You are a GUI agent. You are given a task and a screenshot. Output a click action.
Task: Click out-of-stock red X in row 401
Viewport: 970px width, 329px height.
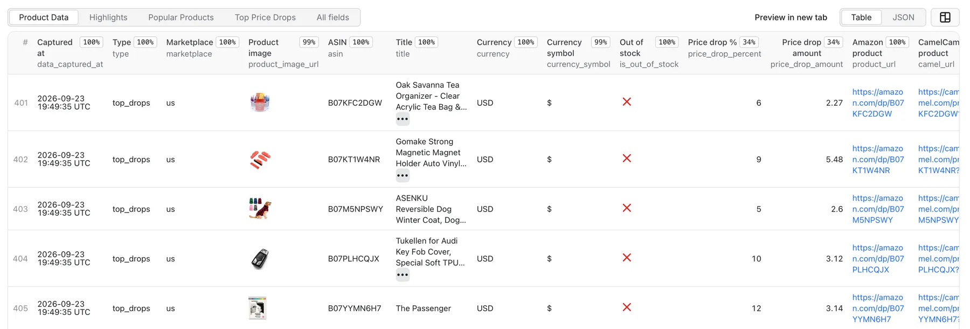tap(627, 102)
